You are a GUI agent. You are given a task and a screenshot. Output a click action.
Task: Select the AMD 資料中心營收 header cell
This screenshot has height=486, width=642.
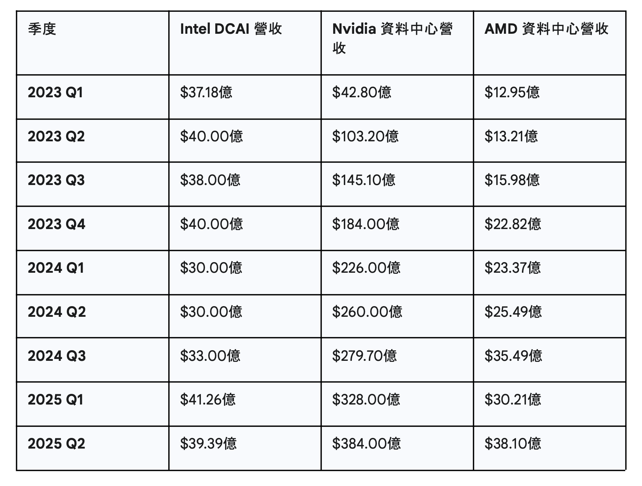[549, 43]
